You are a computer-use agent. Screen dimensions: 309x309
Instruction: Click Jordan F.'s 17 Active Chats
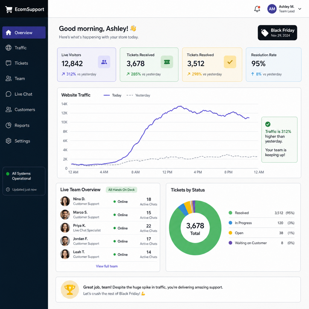pos(148,241)
